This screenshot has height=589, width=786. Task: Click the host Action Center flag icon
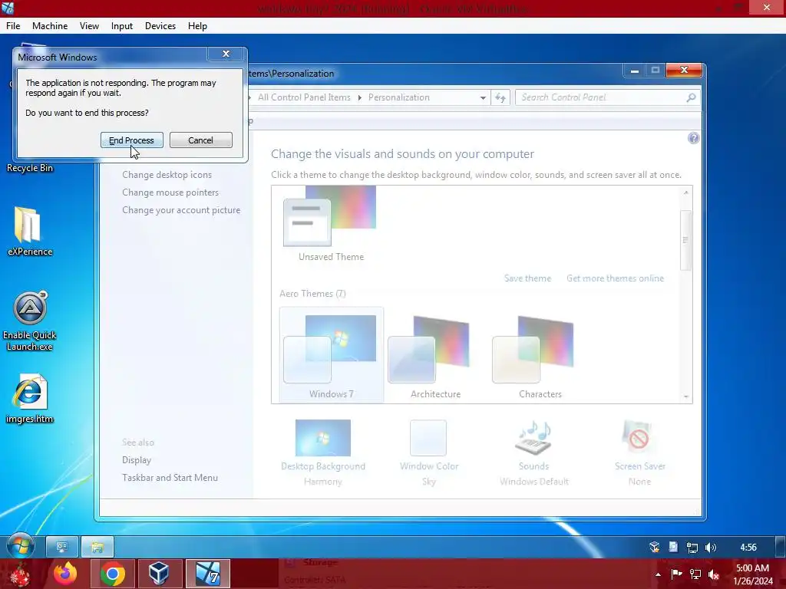676,574
